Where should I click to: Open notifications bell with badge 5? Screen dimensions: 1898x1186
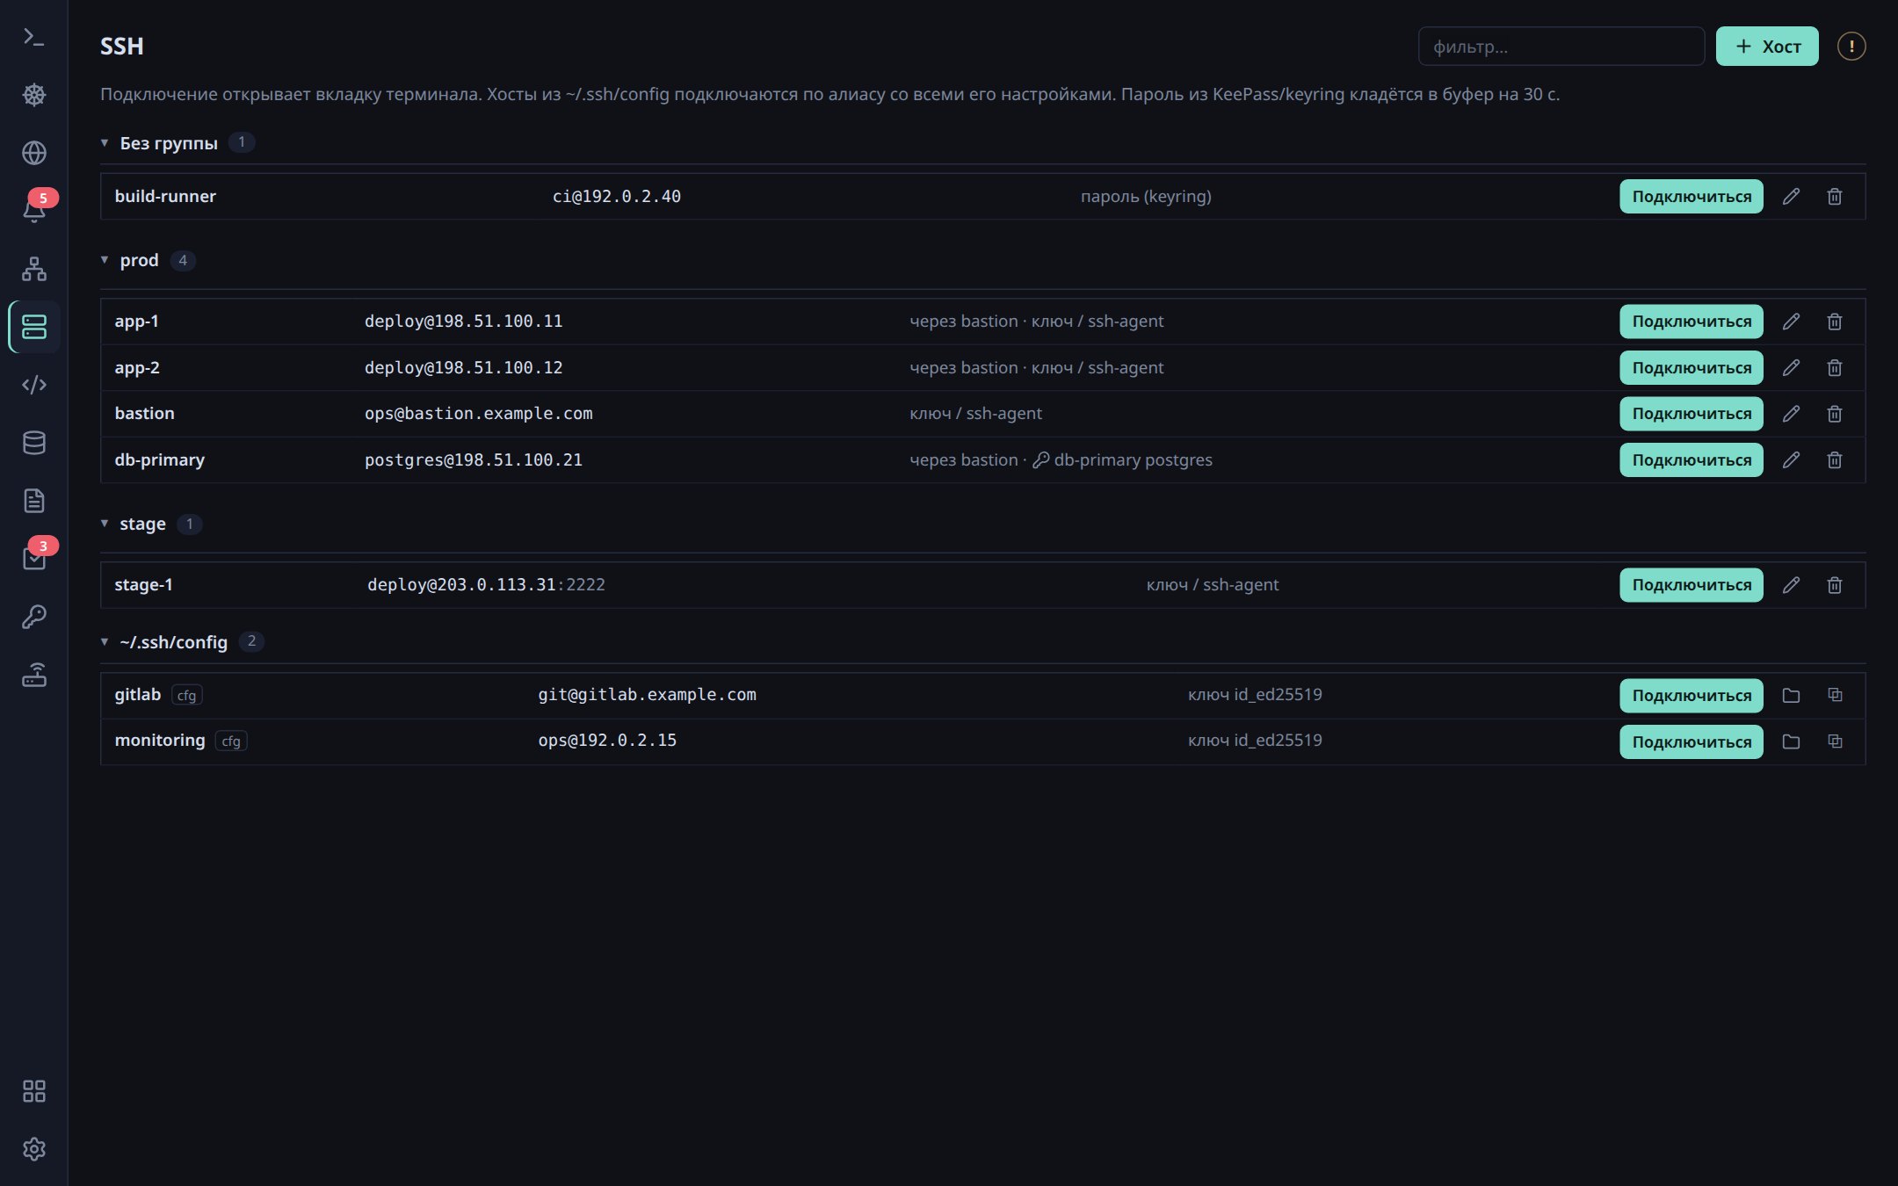pyautogui.click(x=33, y=211)
